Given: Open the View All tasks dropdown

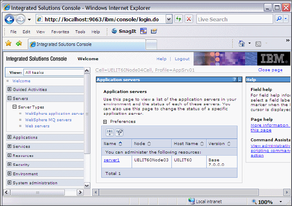Looking at the screenshot, I should 54,72.
